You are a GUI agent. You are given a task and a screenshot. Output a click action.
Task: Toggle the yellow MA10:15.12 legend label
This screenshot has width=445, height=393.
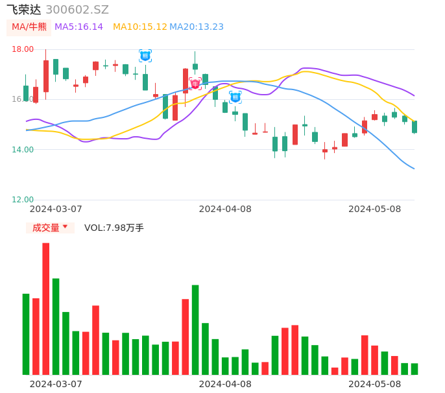[x=139, y=27]
